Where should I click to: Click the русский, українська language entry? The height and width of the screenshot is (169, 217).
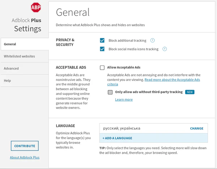coord(122,128)
